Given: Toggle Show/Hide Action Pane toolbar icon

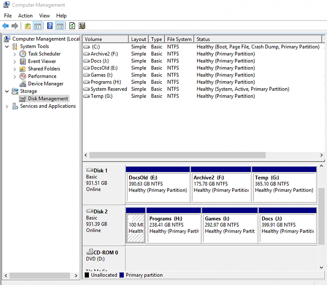Looking at the screenshot, I should [x=60, y=26].
